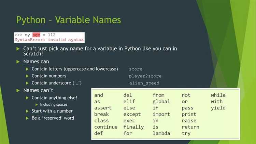Click the arrow bullet before "Contain underscore"

[x=28, y=83]
